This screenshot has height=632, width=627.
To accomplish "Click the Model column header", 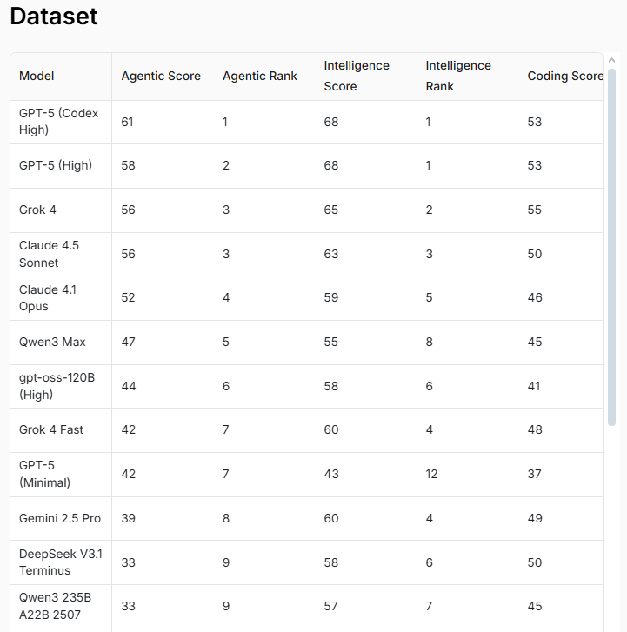I will 37,77.
